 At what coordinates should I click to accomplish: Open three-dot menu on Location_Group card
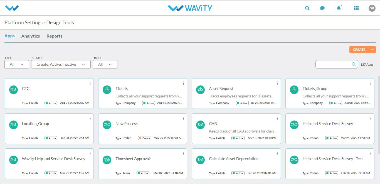pos(90,119)
